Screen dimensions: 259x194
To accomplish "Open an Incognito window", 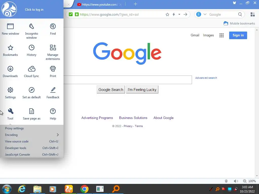I will (31, 31).
